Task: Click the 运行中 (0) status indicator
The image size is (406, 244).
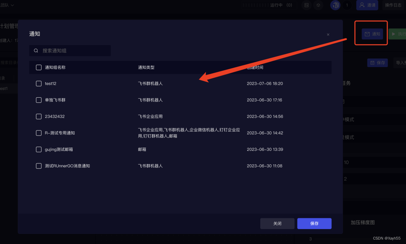Action: (269, 5)
